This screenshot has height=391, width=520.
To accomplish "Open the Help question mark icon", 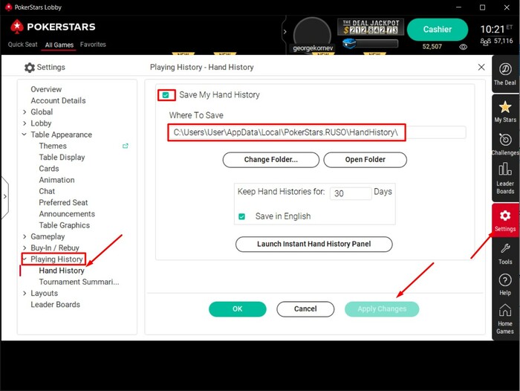I will pyautogui.click(x=505, y=280).
